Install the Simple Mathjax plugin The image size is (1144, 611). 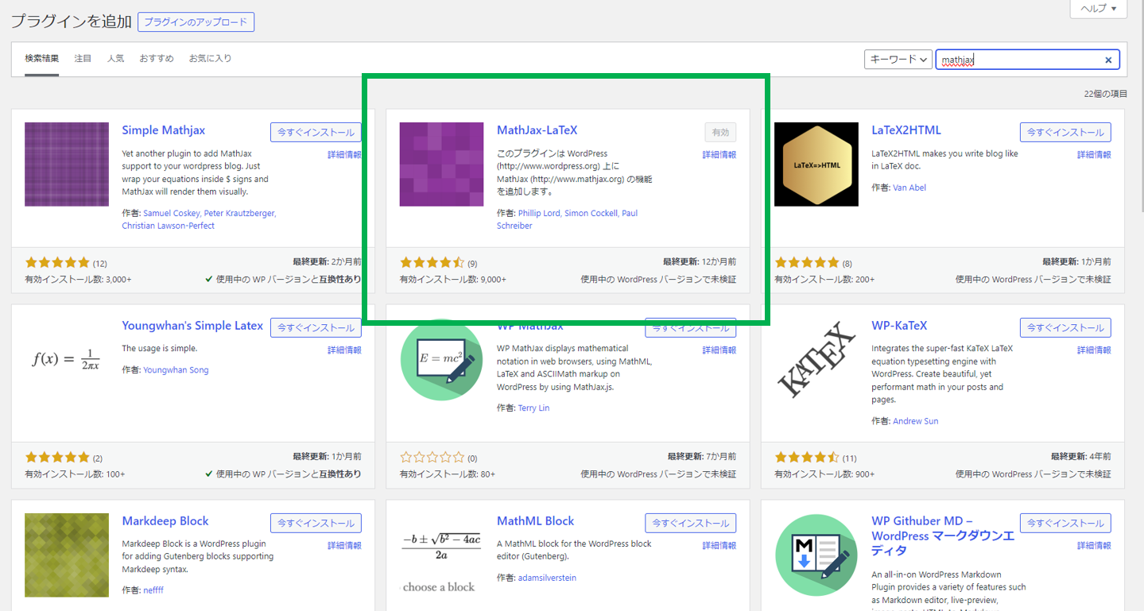click(316, 132)
